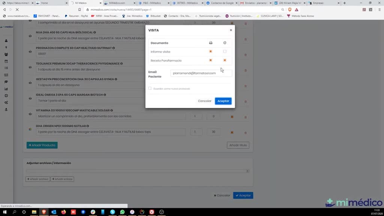Toggle orange checkbox on DHA ORIGEN NPD1 row
The width and height of the screenshot is (384, 216).
[232, 132]
